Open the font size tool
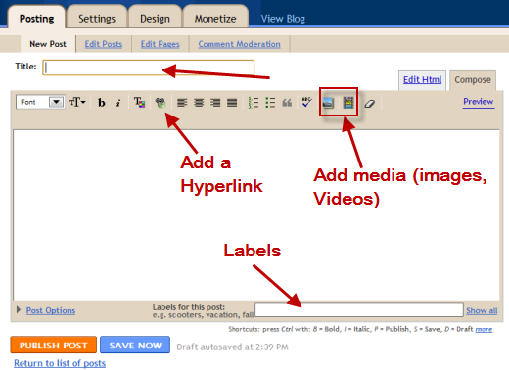Image resolution: width=509 pixels, height=370 pixels. pos(77,102)
